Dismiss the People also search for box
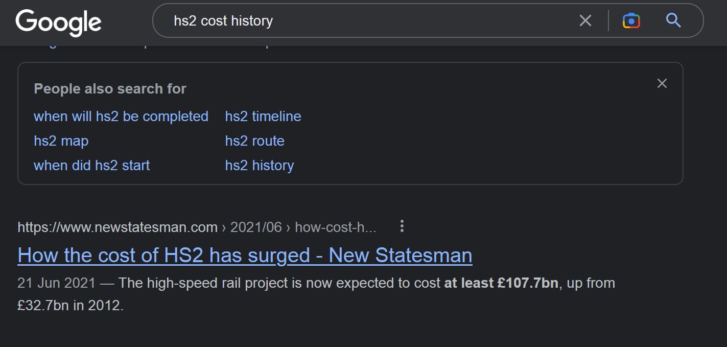The image size is (727, 347). coord(662,84)
